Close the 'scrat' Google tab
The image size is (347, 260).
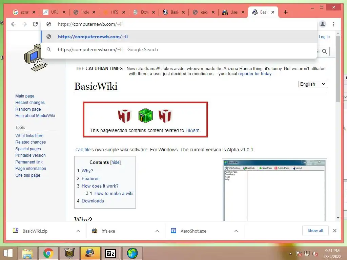click(x=34, y=12)
